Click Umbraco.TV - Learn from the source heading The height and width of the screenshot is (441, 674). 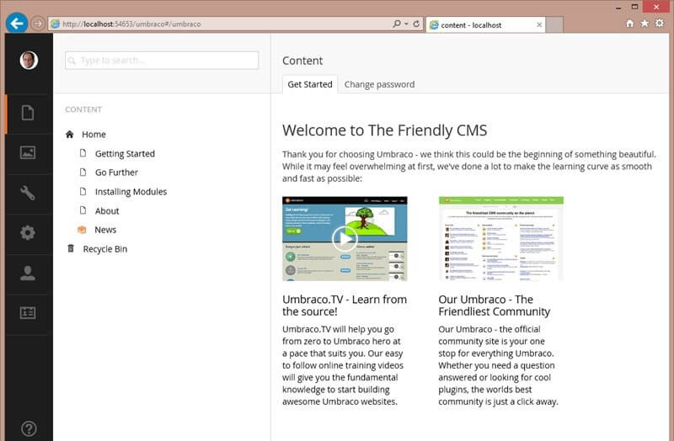coord(345,306)
